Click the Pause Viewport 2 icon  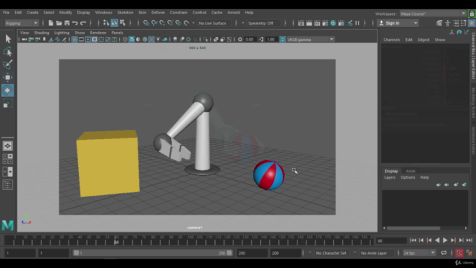coord(357,23)
